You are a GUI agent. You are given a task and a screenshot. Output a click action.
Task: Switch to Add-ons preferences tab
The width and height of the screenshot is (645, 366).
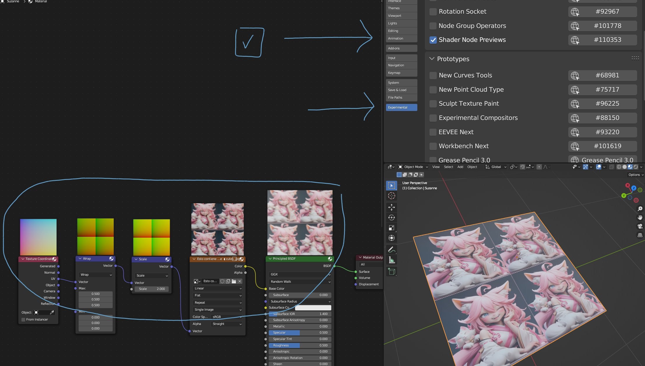pyautogui.click(x=402, y=48)
